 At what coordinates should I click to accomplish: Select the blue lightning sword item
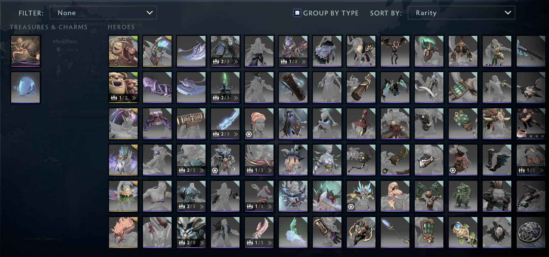click(x=225, y=124)
